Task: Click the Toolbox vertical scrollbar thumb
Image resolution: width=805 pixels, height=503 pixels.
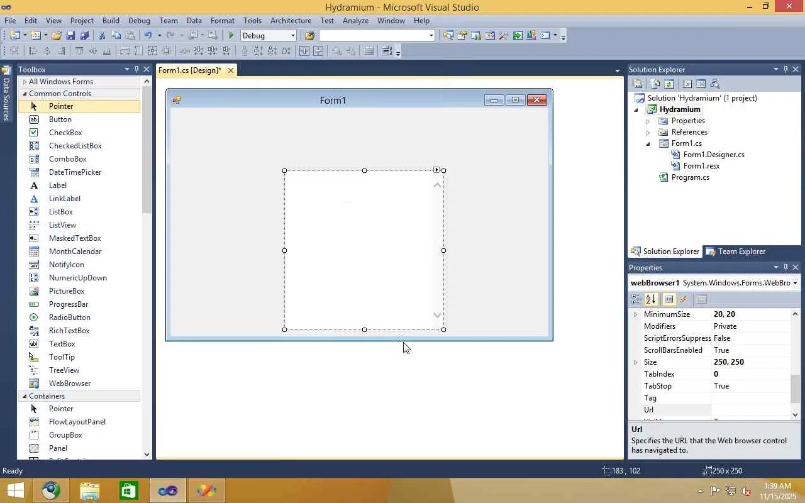Action: 147,151
